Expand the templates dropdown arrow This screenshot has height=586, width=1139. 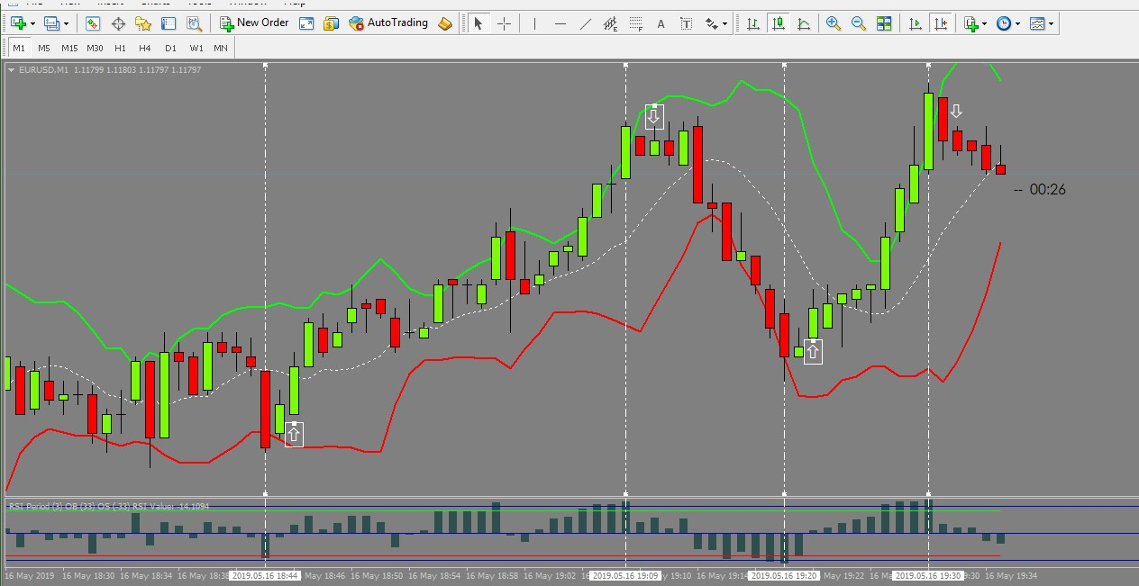coord(1051,24)
